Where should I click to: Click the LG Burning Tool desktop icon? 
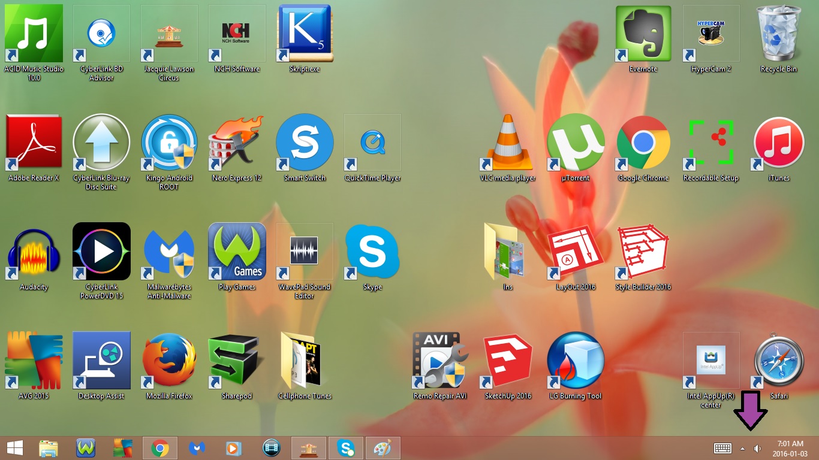576,361
